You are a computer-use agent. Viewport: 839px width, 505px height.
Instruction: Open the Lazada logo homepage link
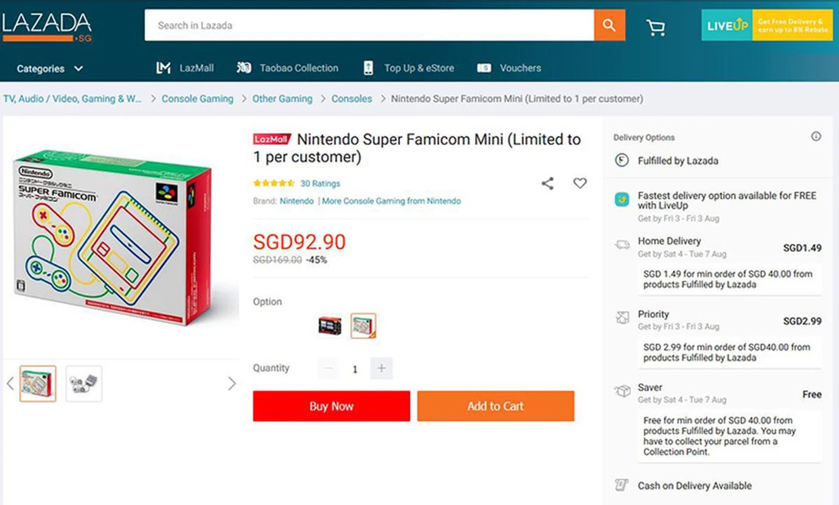(47, 26)
